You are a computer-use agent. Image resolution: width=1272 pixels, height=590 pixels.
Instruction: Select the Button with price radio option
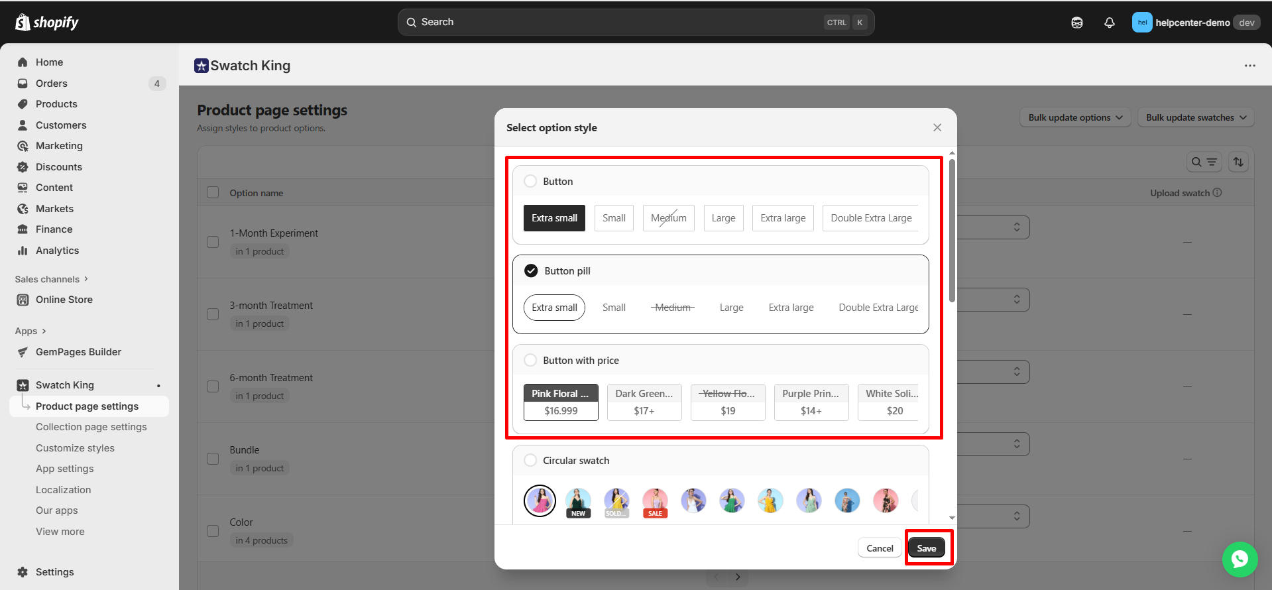pos(530,361)
